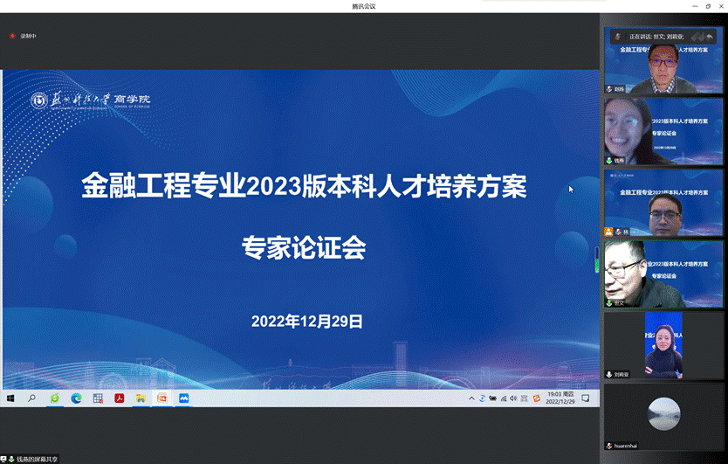
Task: Open File Explorer folder icon in taskbar
Action: pos(141,398)
